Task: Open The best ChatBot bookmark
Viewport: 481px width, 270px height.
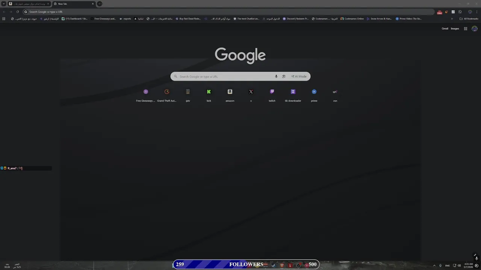Action: coord(246,19)
